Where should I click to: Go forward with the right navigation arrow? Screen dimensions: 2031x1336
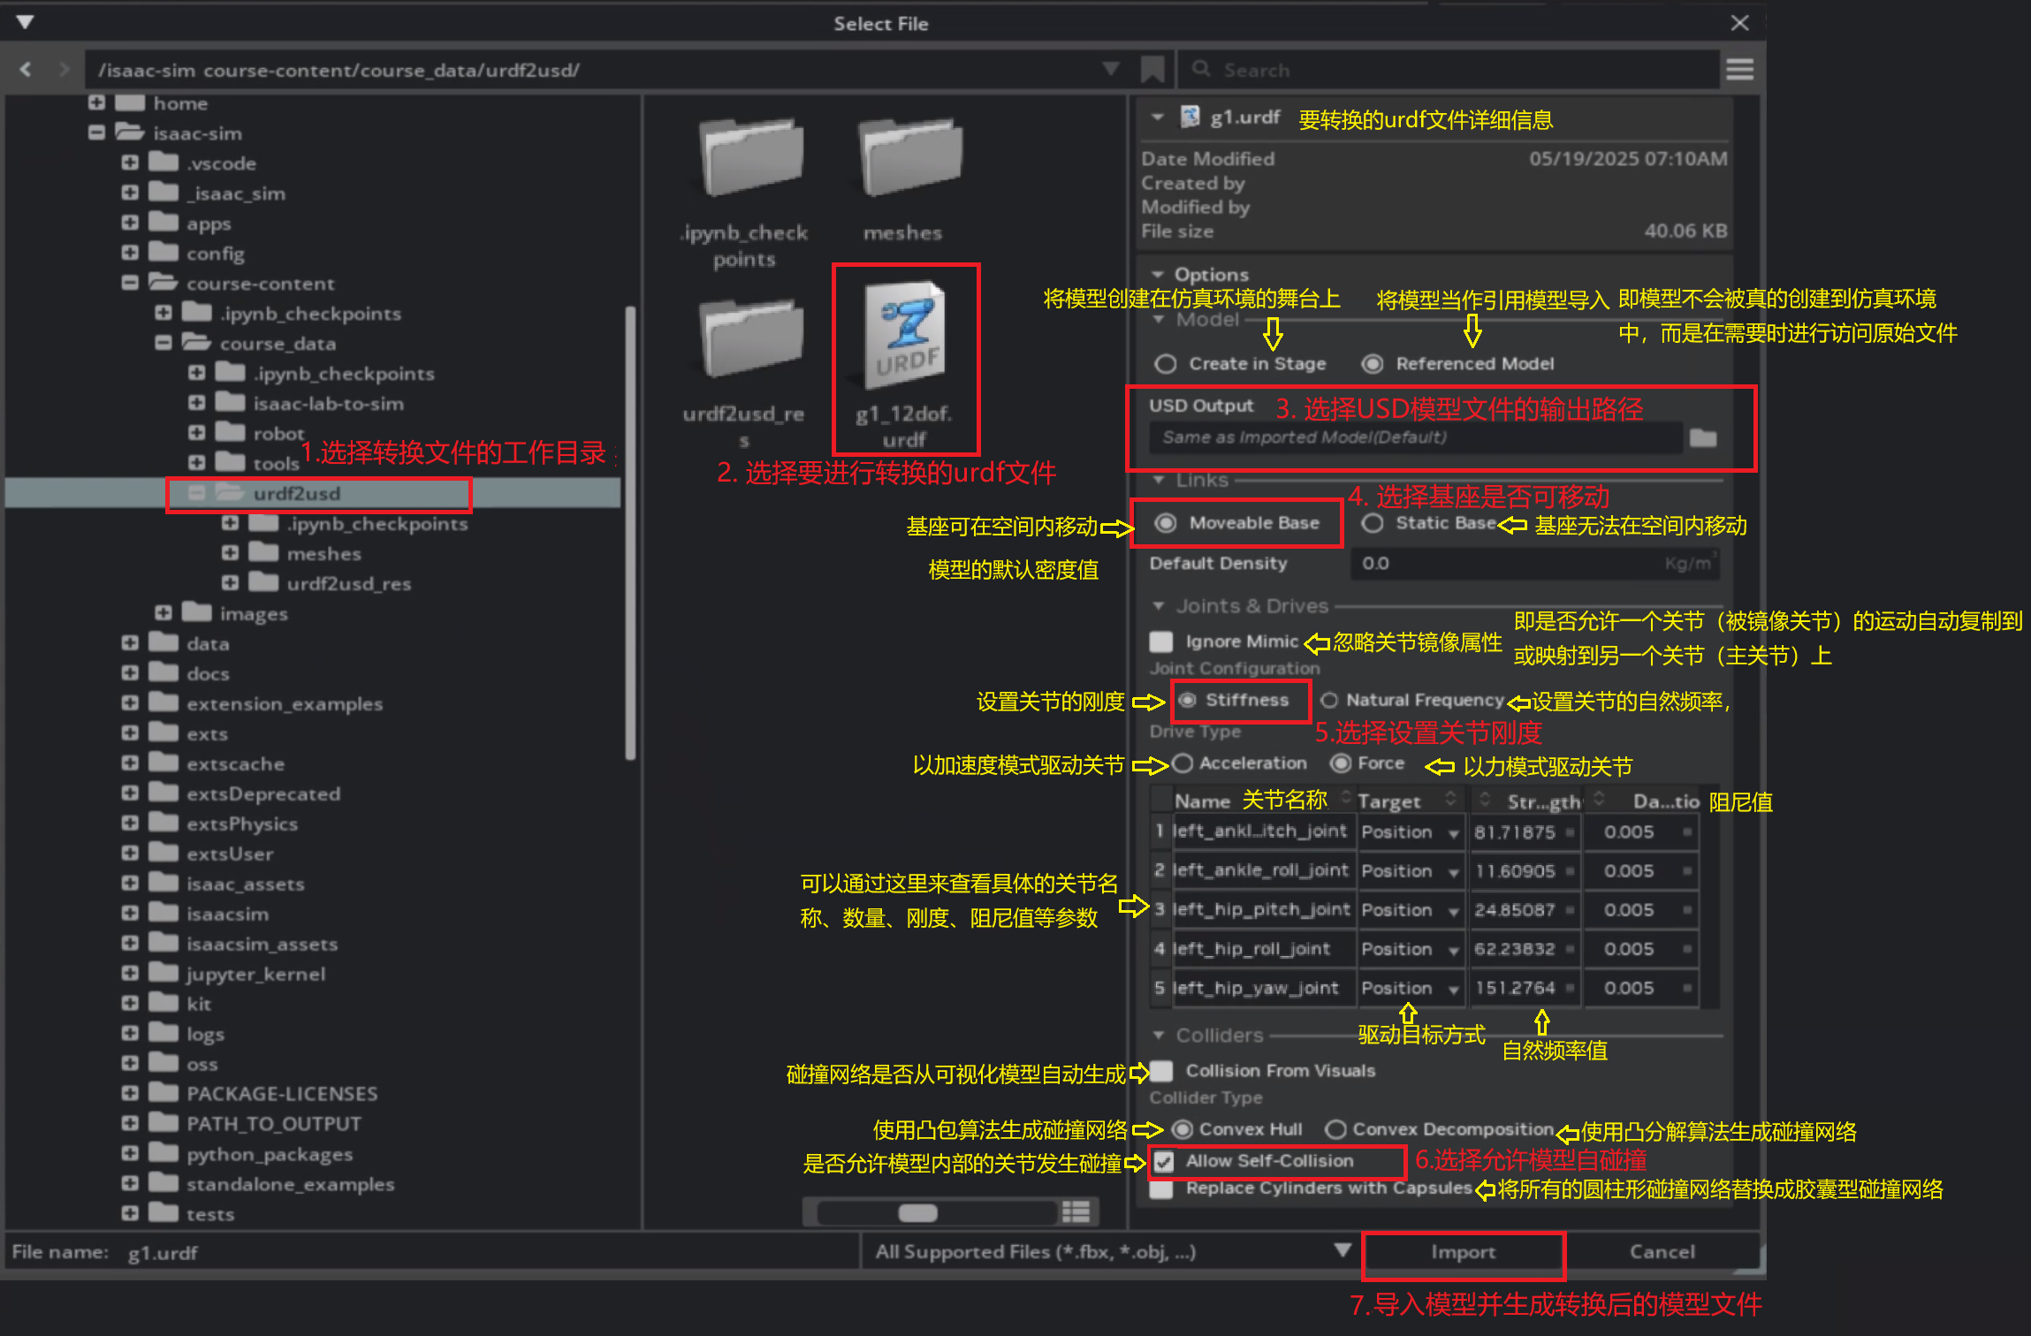tap(64, 69)
